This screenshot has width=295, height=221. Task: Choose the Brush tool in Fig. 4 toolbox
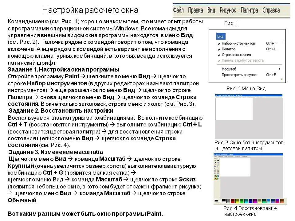218,165
